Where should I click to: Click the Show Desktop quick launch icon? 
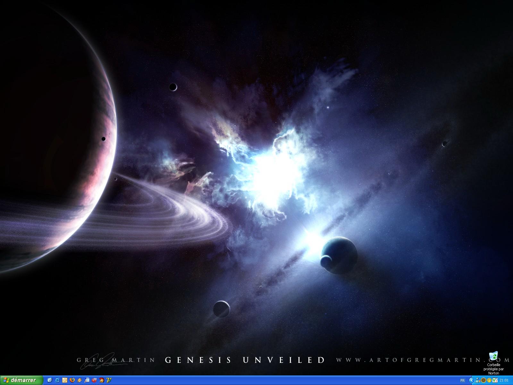pos(50,380)
